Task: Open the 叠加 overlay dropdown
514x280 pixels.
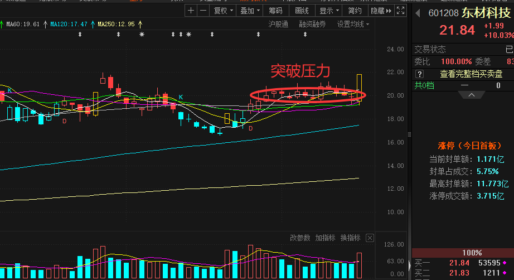Action: tap(250, 11)
